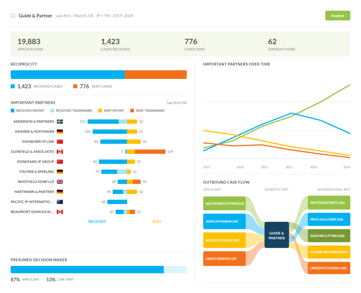Click the Heliomark Systems (US) node
Image resolution: width=361 pixels, height=293 pixels.
(225, 203)
